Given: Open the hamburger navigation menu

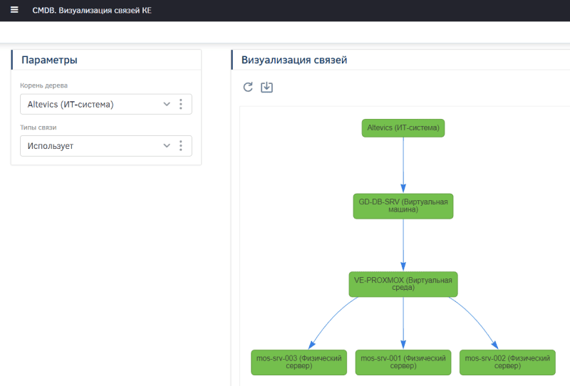Looking at the screenshot, I should tap(14, 11).
